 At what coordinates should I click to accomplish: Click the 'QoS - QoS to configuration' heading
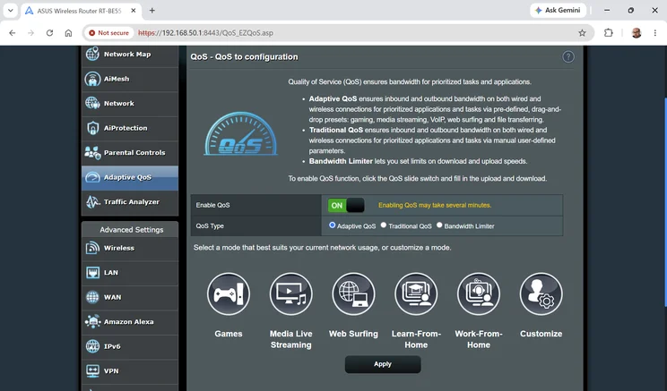(x=244, y=57)
